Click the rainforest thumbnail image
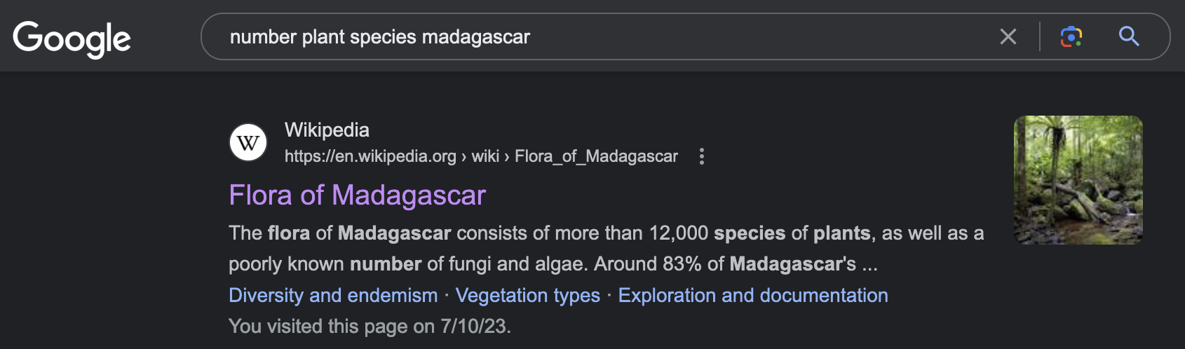1185x349 pixels. [x=1078, y=180]
